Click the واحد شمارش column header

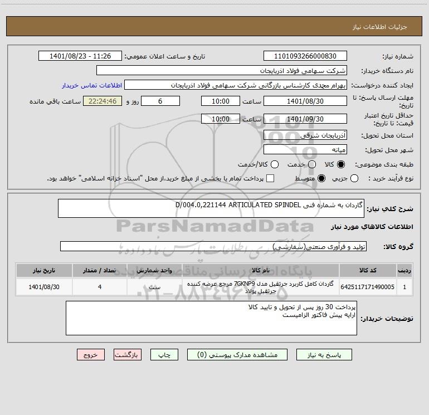click(x=154, y=271)
